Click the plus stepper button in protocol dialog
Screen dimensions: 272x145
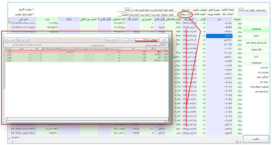click(131, 40)
